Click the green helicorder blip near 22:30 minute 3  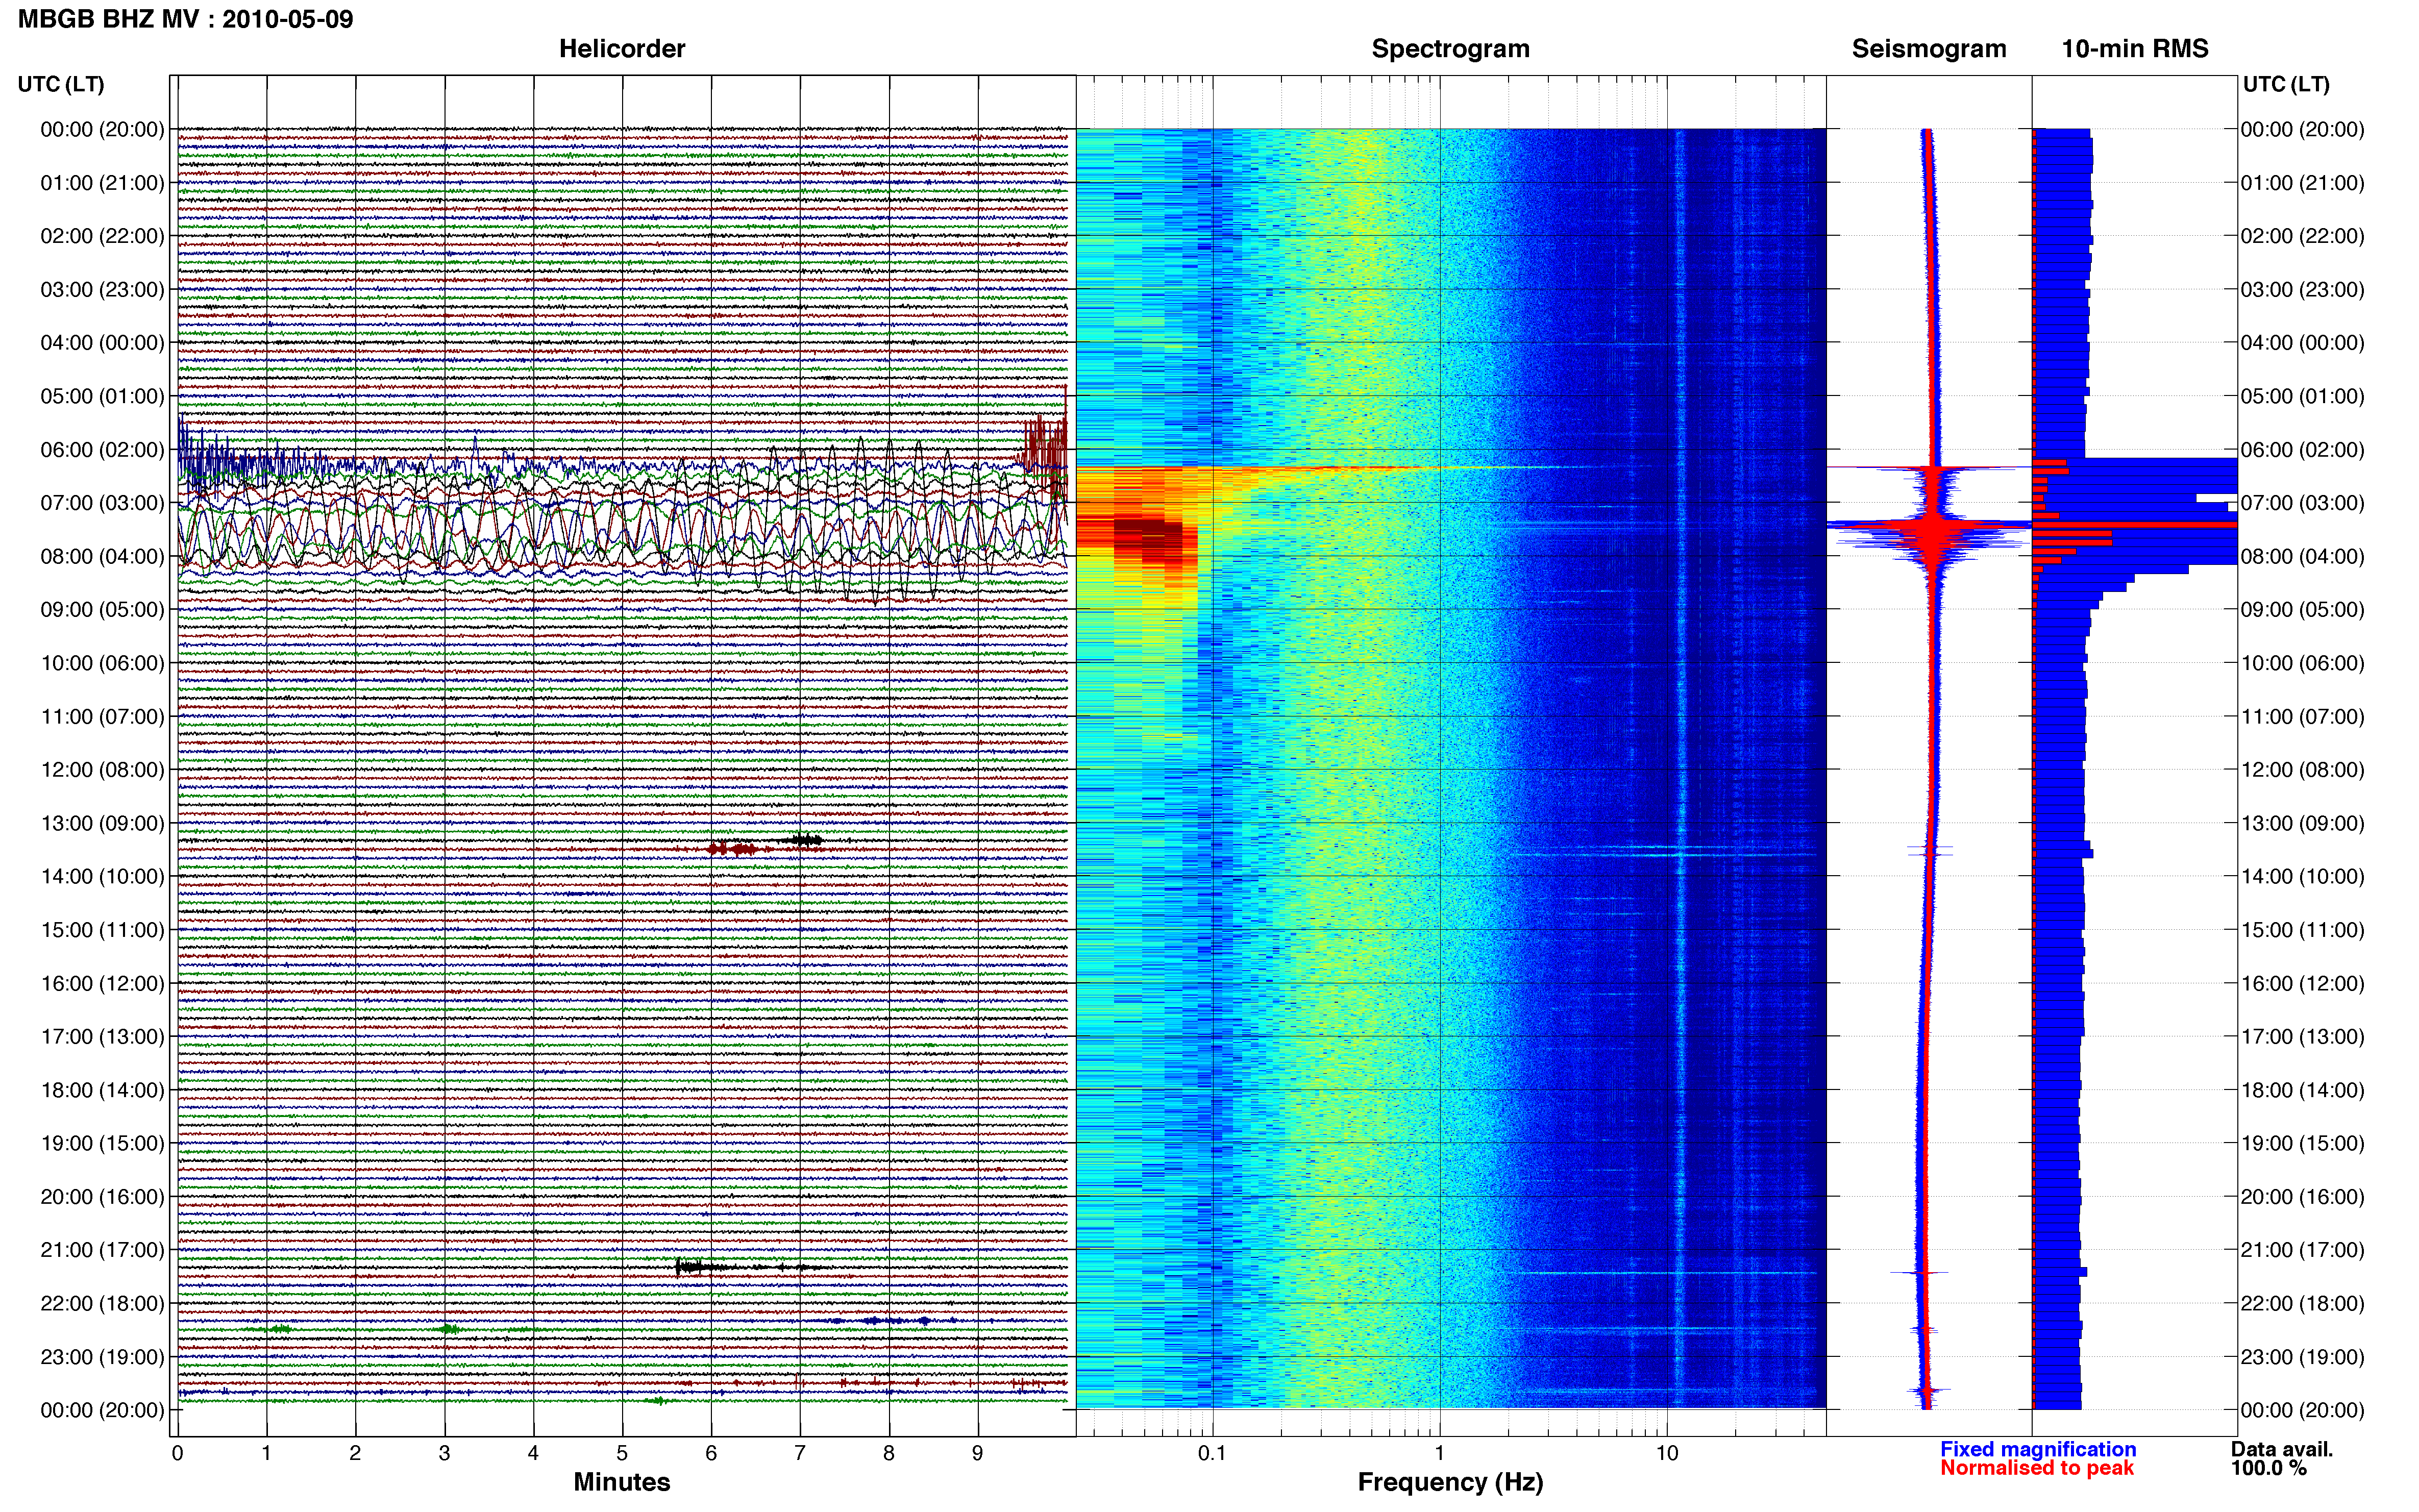point(450,1329)
